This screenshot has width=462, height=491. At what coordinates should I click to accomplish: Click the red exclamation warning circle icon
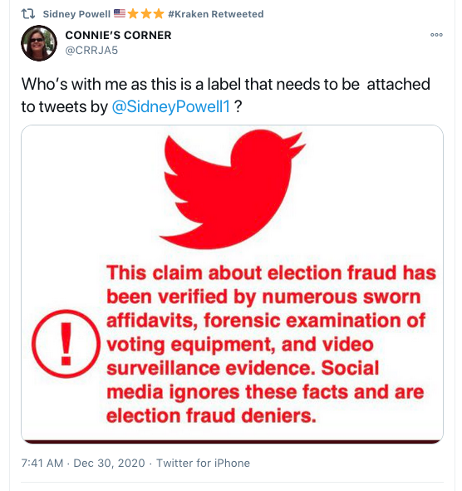pyautogui.click(x=66, y=343)
